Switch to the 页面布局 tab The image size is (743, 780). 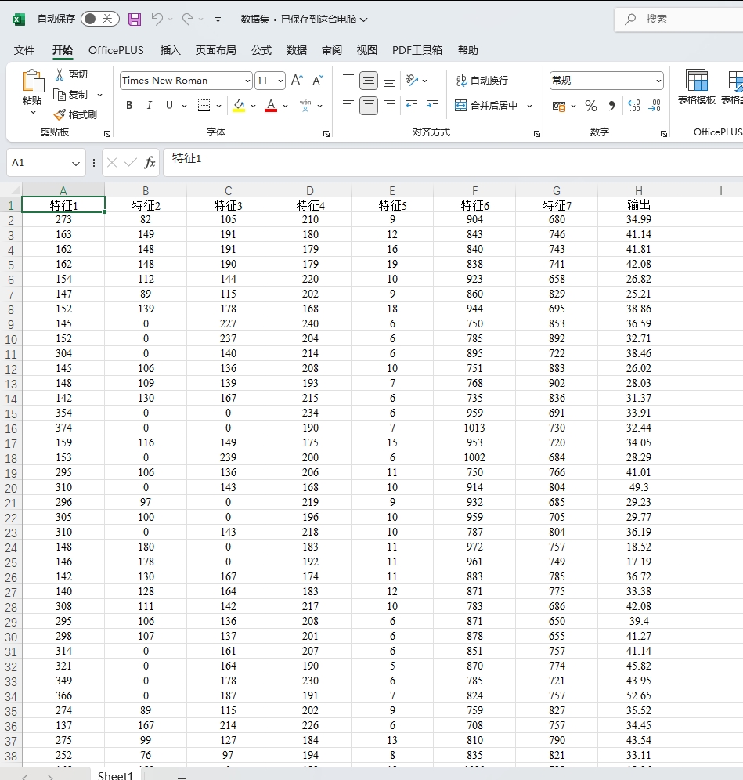coord(216,50)
